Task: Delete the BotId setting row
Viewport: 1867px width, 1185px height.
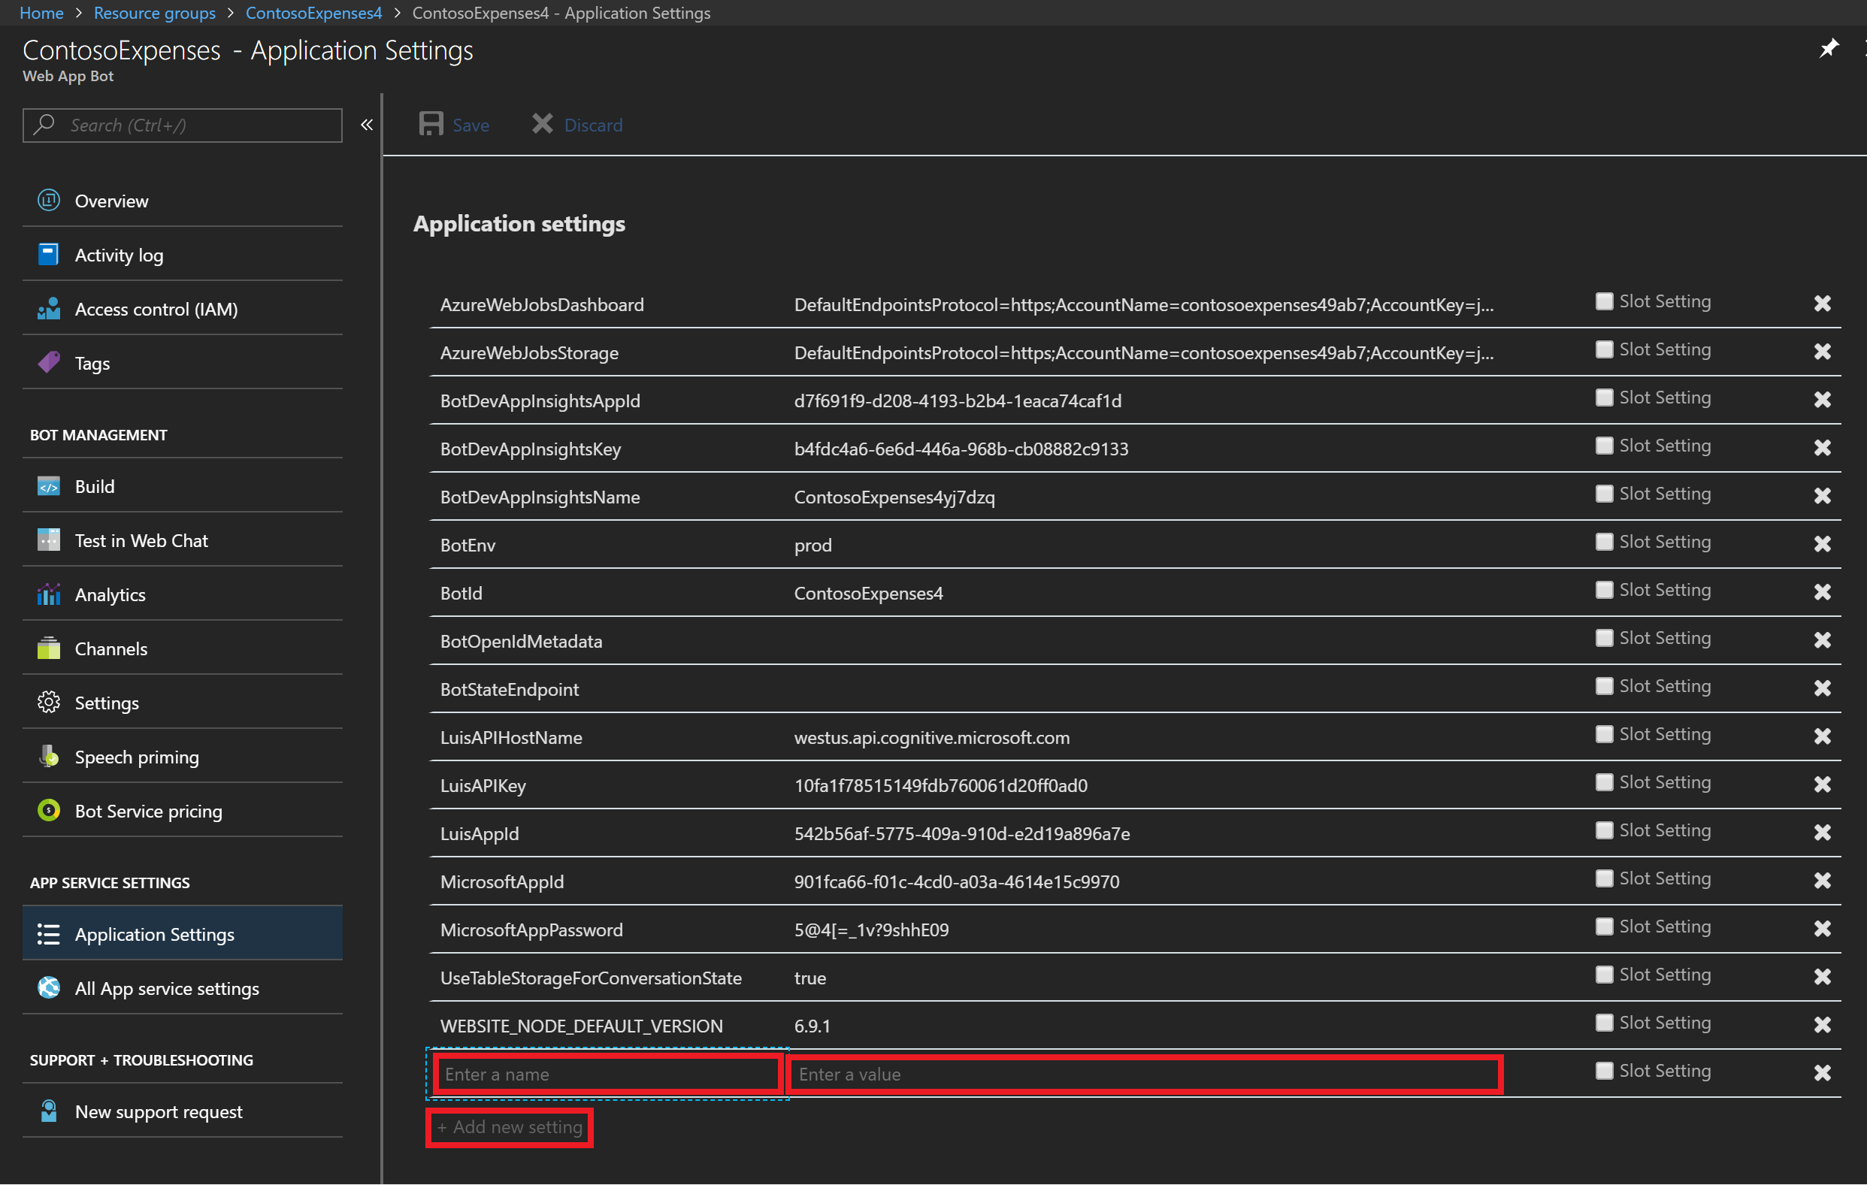Action: tap(1823, 592)
